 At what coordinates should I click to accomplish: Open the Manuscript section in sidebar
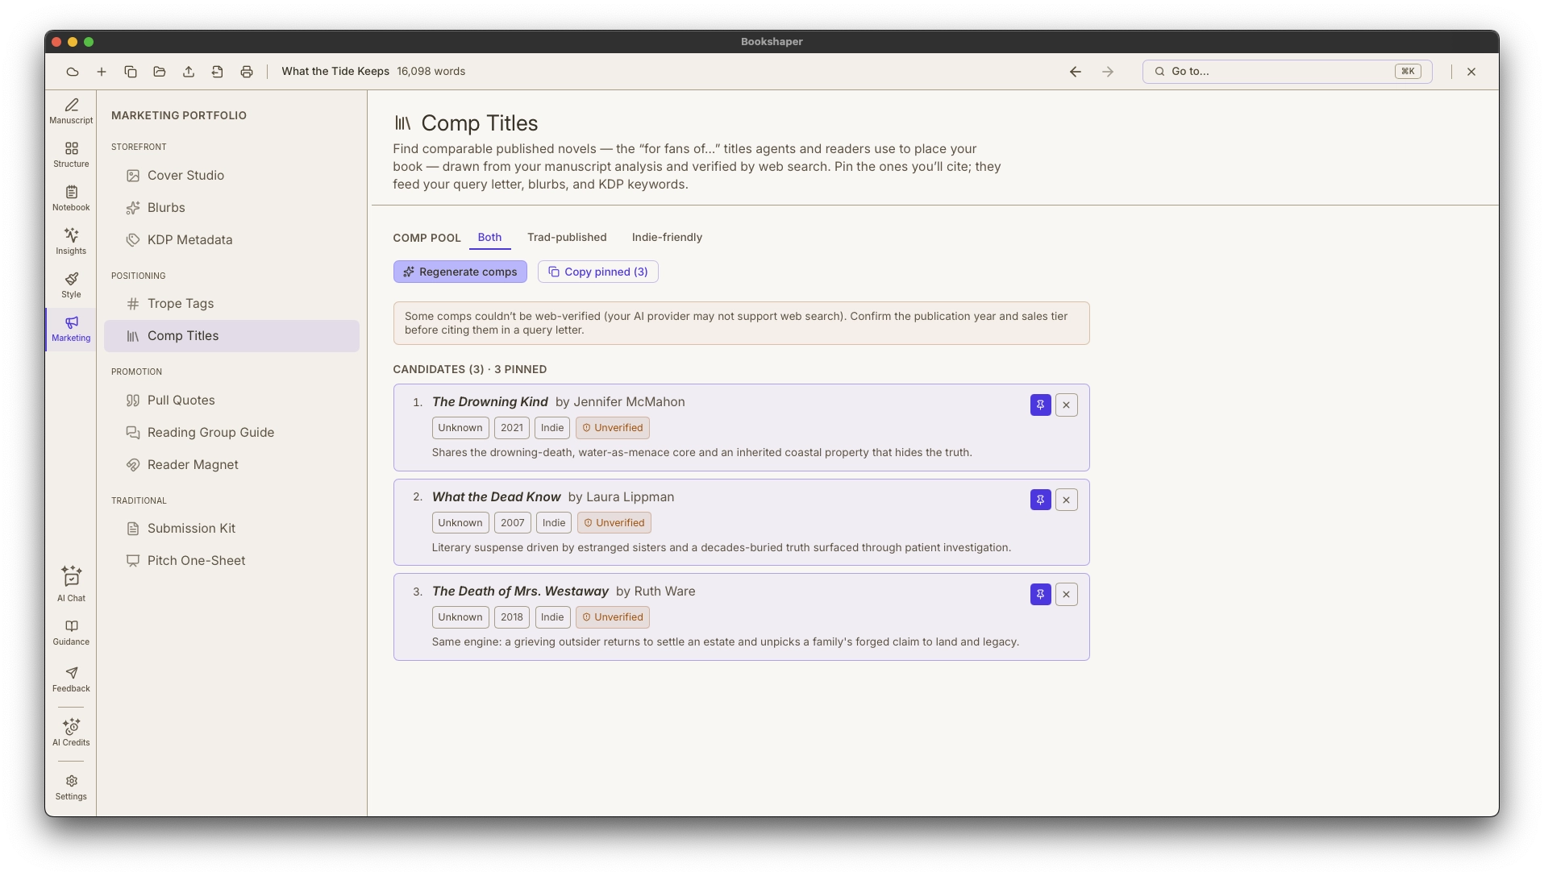point(71,111)
